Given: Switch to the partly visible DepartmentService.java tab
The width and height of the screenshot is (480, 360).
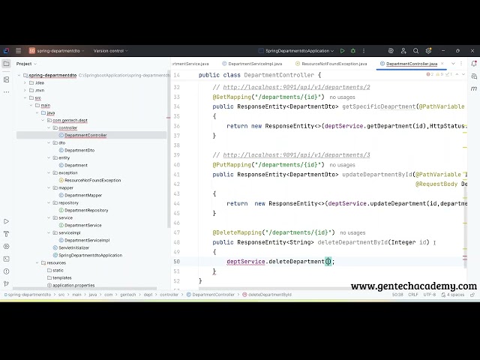Looking at the screenshot, I should 190,64.
